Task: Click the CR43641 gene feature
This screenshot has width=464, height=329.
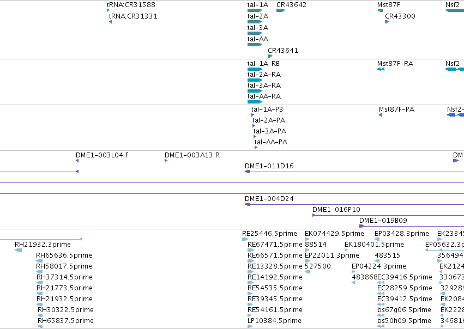Action: [x=270, y=56]
